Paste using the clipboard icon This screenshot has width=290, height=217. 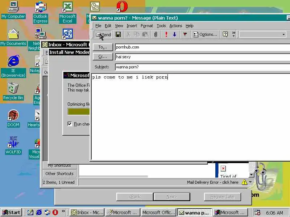(x=145, y=34)
